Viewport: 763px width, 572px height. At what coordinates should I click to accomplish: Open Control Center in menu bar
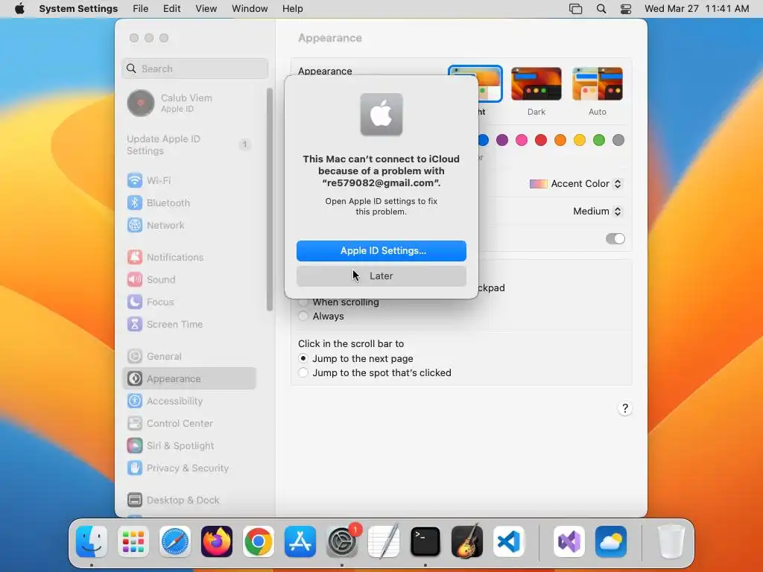tap(626, 9)
